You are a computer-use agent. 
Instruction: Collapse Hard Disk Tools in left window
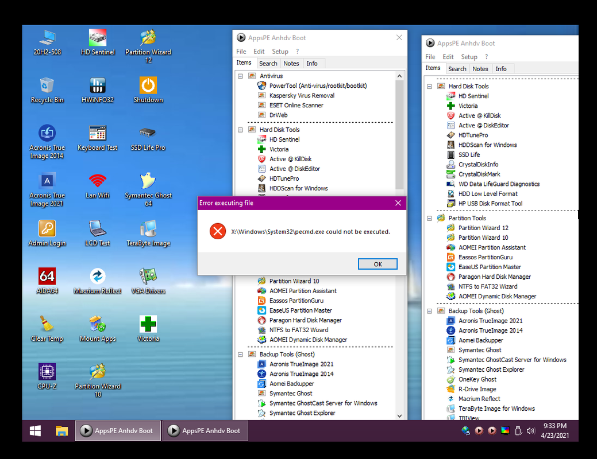(240, 130)
